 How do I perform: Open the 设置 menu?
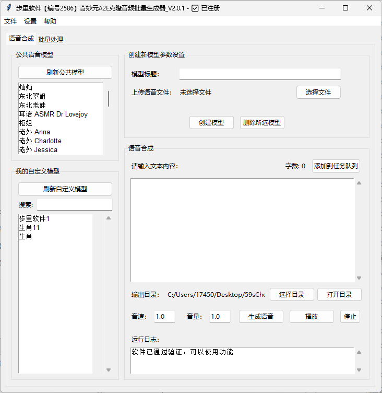[30, 21]
